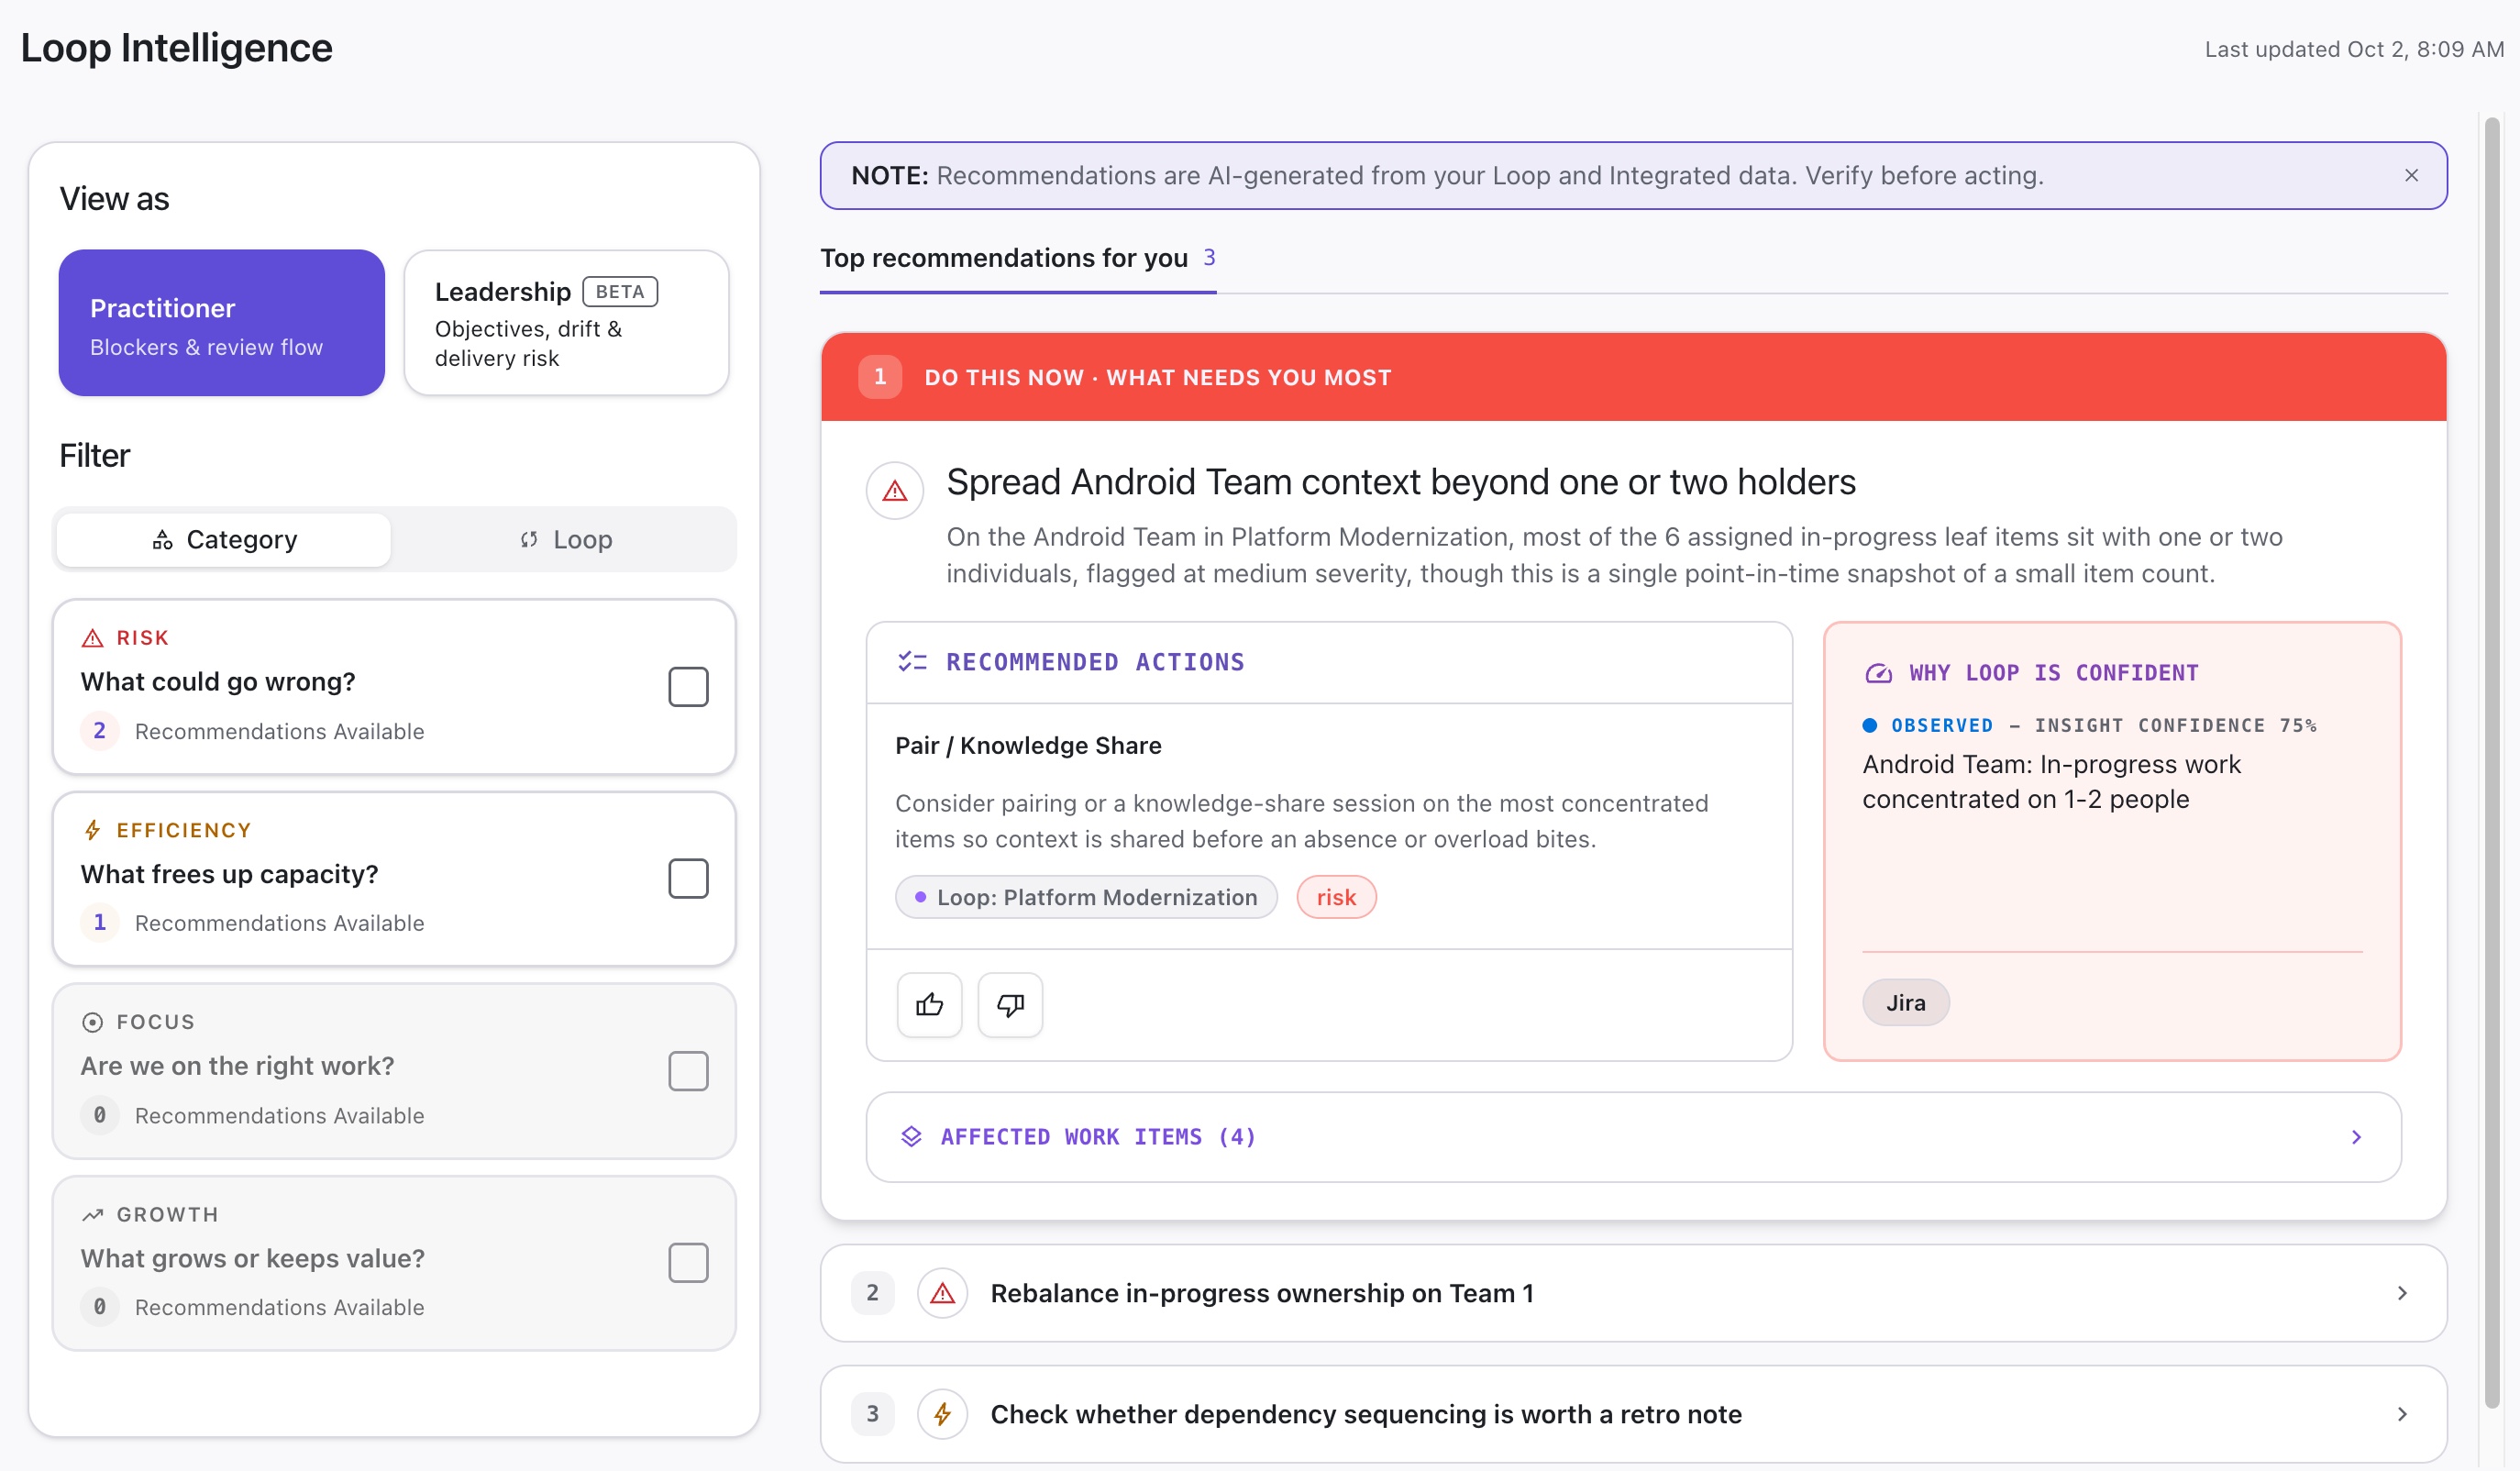This screenshot has height=1471, width=2520.
Task: Expand recommendation 3 dependency sequencing chevron
Action: (2402, 1414)
